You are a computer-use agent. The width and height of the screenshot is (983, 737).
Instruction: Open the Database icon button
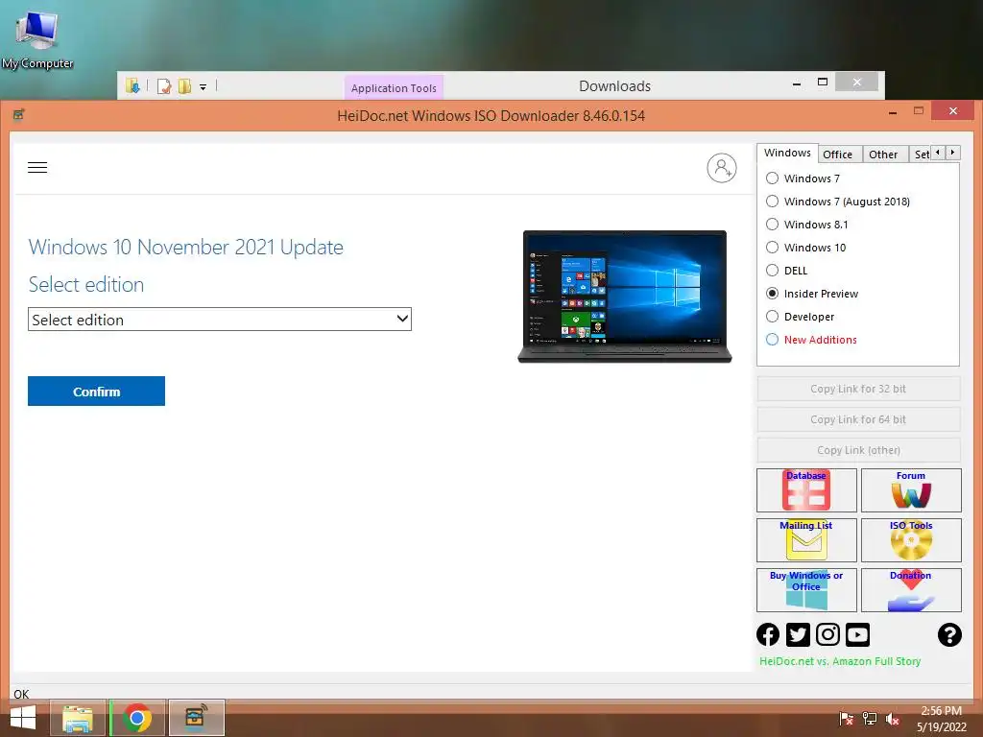[x=806, y=490]
